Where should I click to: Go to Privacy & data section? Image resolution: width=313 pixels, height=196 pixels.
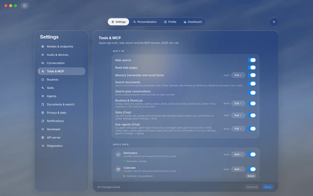61,113
